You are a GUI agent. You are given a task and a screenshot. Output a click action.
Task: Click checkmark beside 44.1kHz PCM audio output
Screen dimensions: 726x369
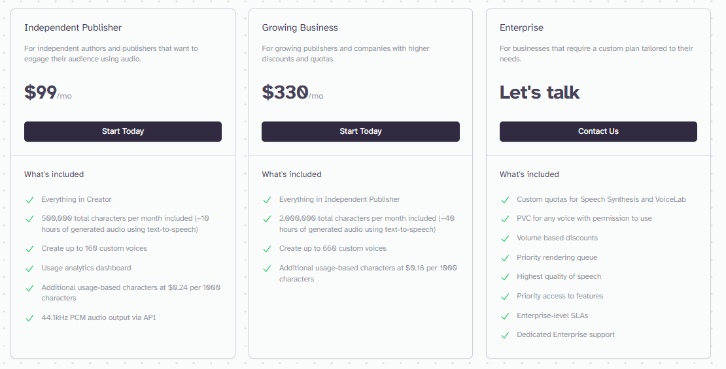[x=29, y=318]
